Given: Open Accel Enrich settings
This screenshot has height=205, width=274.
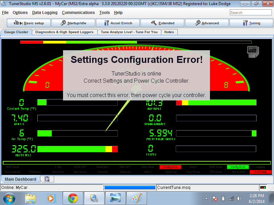Looking at the screenshot, I should click(118, 23).
